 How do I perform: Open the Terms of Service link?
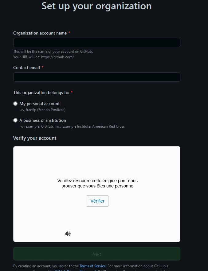coord(93,266)
